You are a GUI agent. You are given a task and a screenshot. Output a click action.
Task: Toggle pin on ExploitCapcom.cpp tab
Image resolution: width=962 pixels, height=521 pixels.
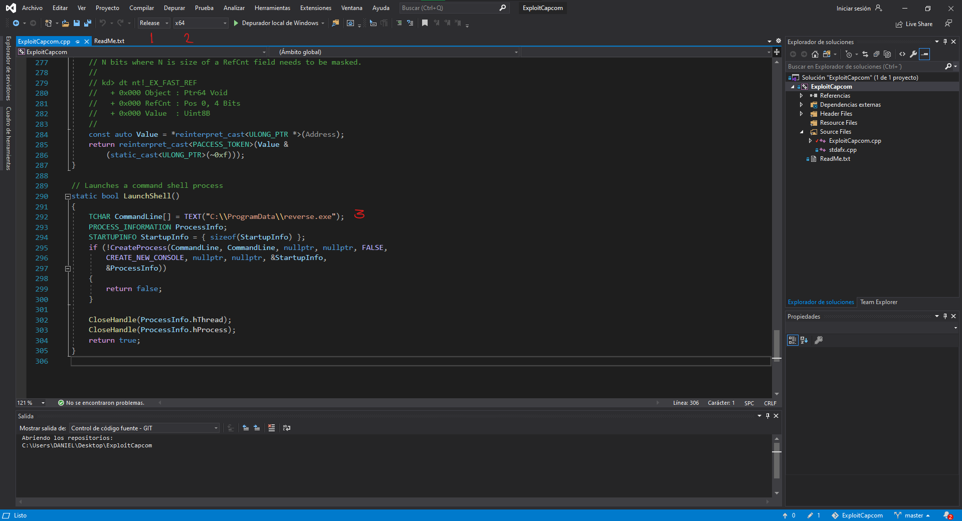pos(78,42)
